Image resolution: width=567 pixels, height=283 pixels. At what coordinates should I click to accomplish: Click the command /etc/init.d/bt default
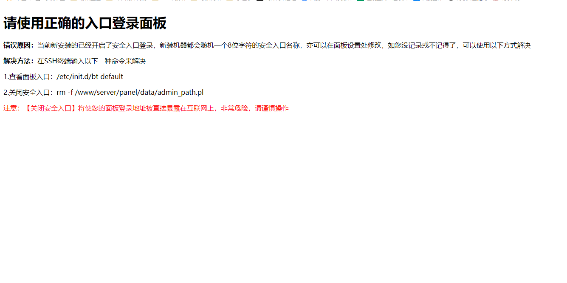(x=90, y=77)
